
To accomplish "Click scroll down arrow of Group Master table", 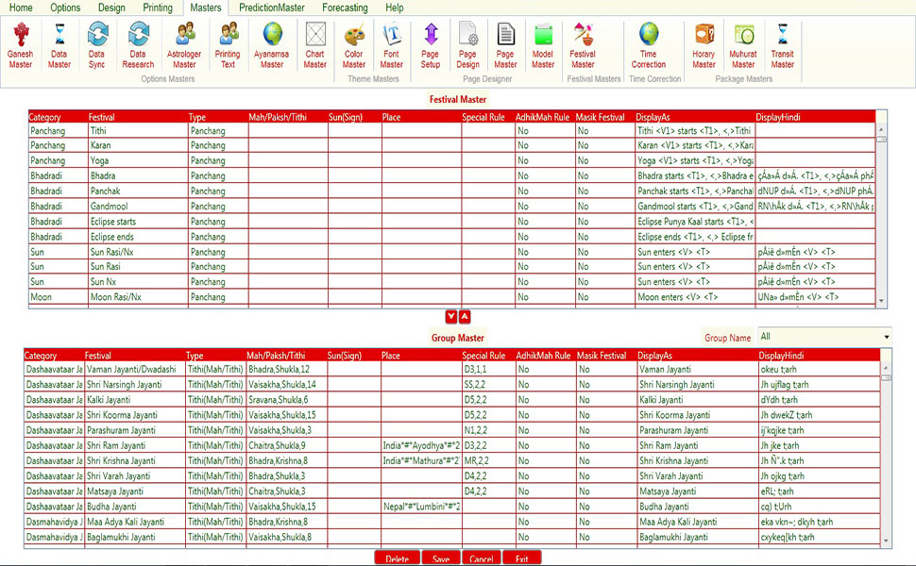I will click(x=886, y=541).
